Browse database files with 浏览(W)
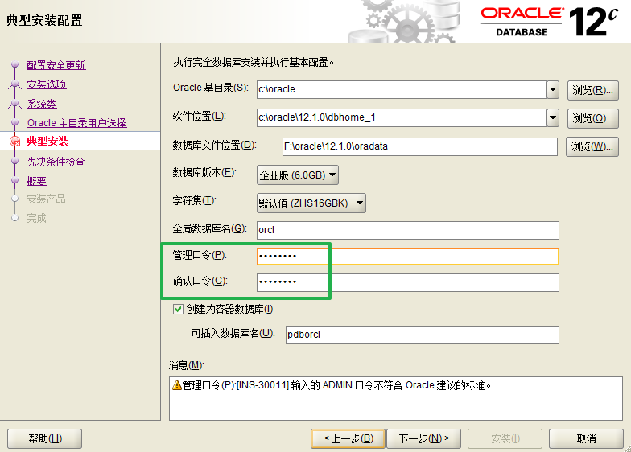Image resolution: width=631 pixels, height=452 pixels. (x=592, y=146)
